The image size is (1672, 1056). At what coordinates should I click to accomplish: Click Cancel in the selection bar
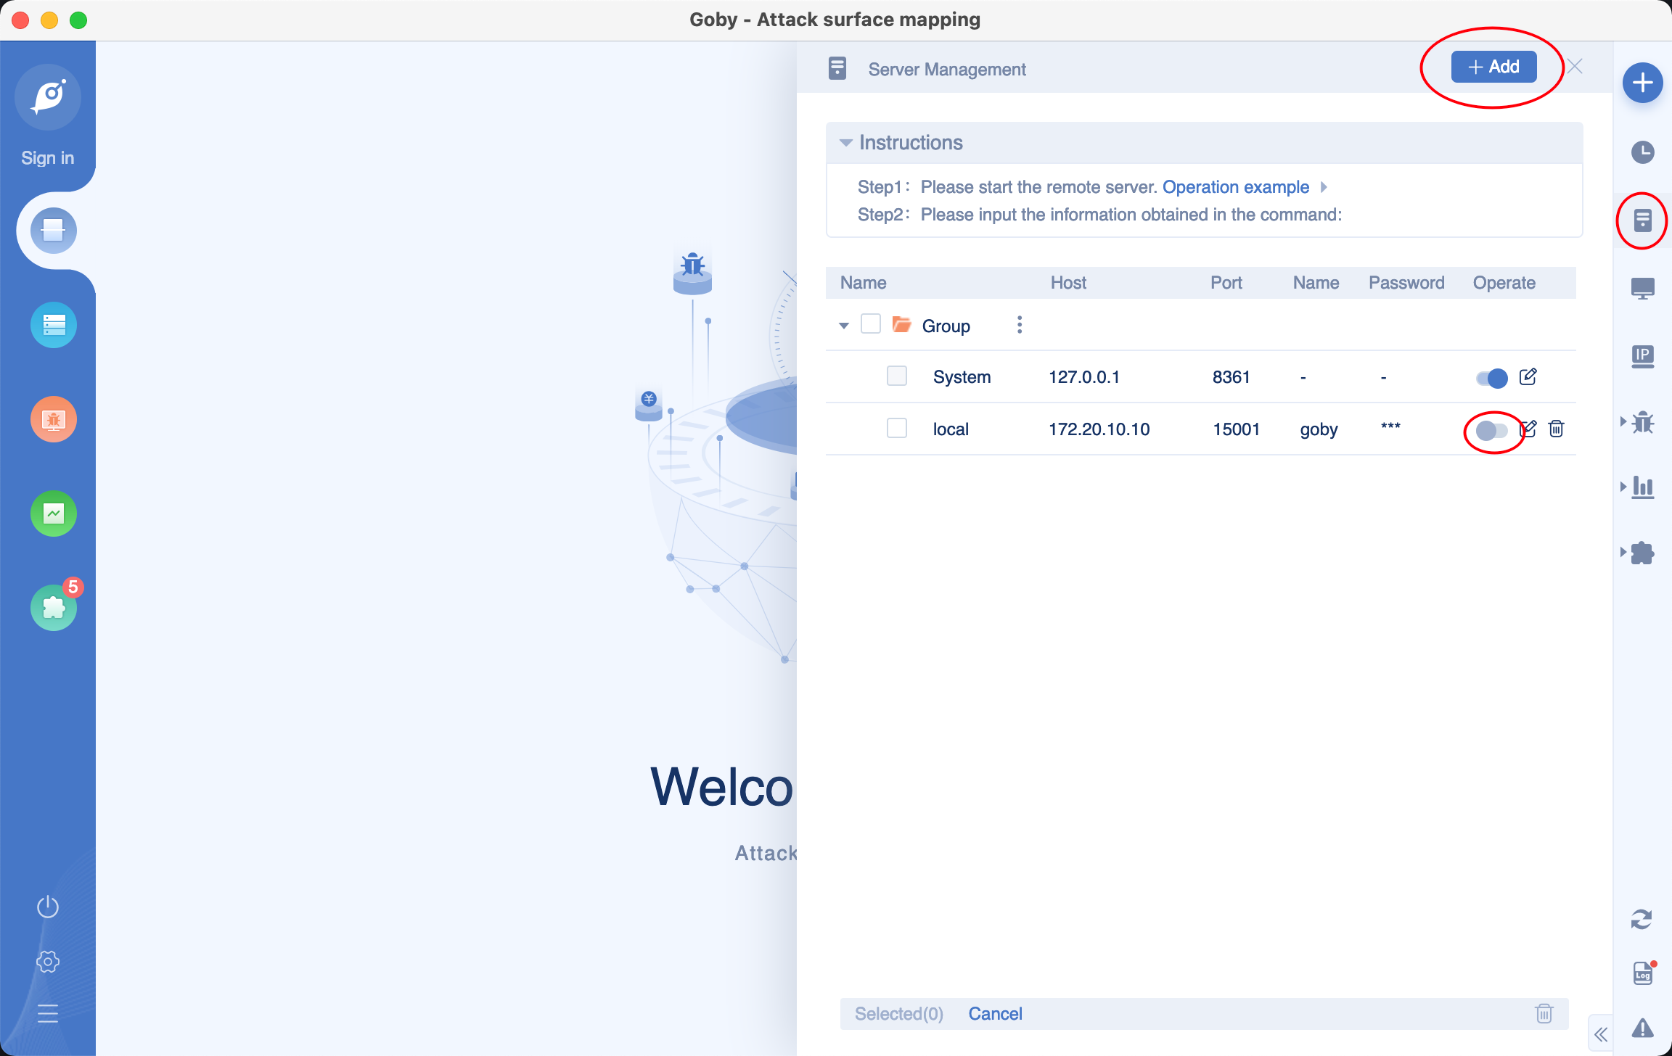pyautogui.click(x=995, y=1014)
